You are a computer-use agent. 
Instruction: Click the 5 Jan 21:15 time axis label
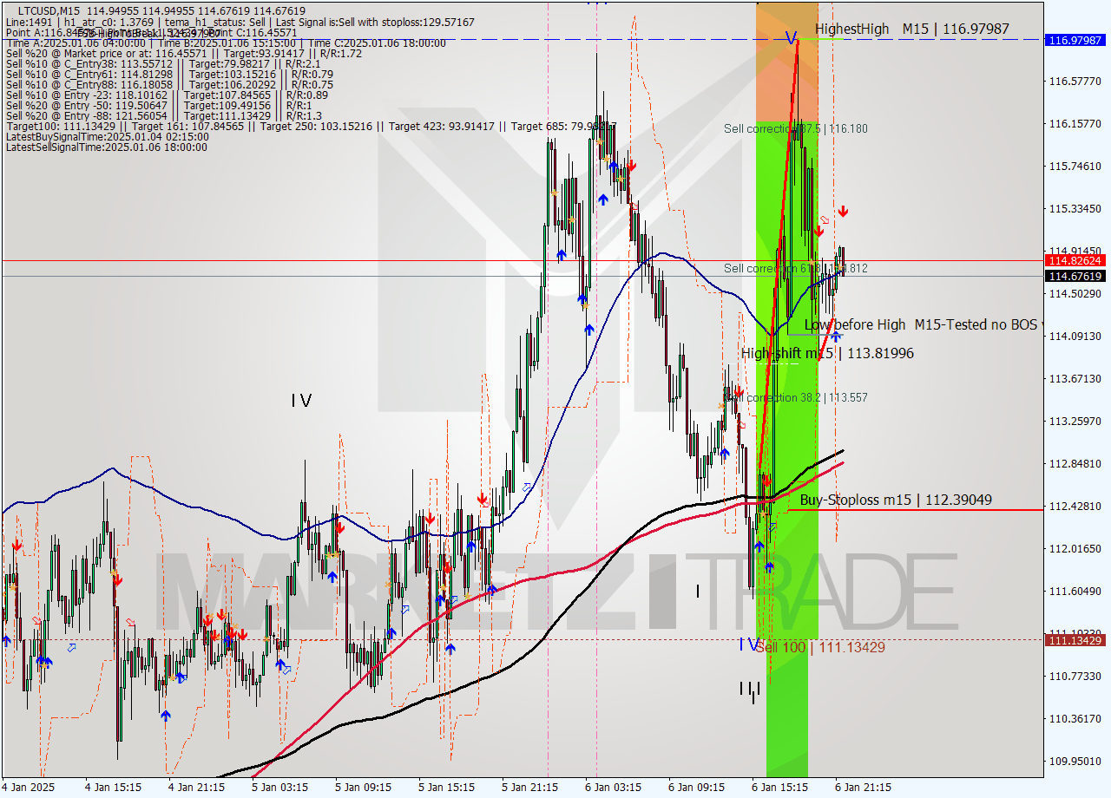531,788
